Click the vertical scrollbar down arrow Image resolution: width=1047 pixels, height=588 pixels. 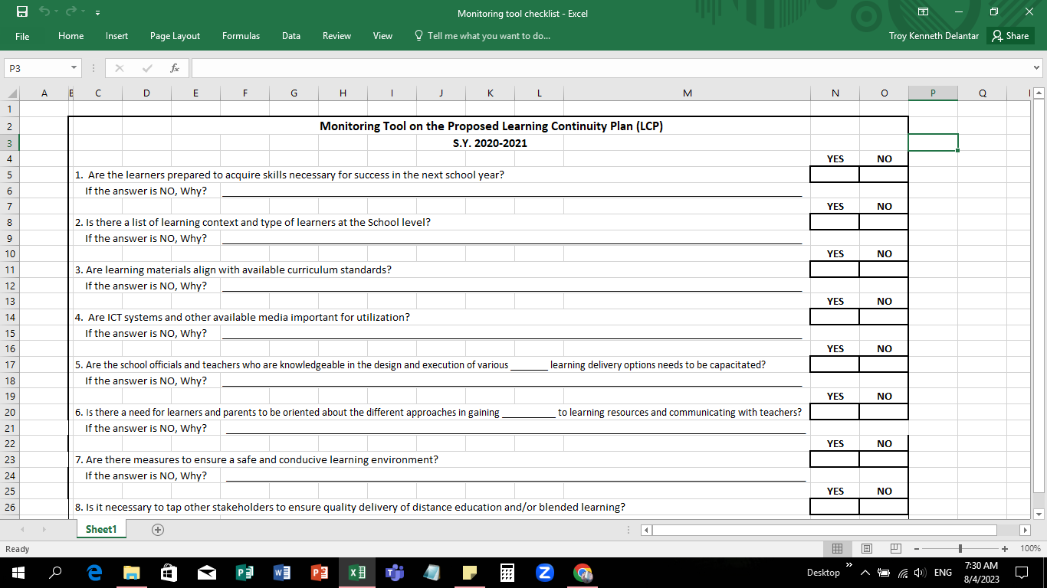[x=1039, y=514]
